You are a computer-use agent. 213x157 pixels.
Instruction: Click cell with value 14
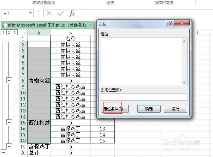tap(103, 135)
